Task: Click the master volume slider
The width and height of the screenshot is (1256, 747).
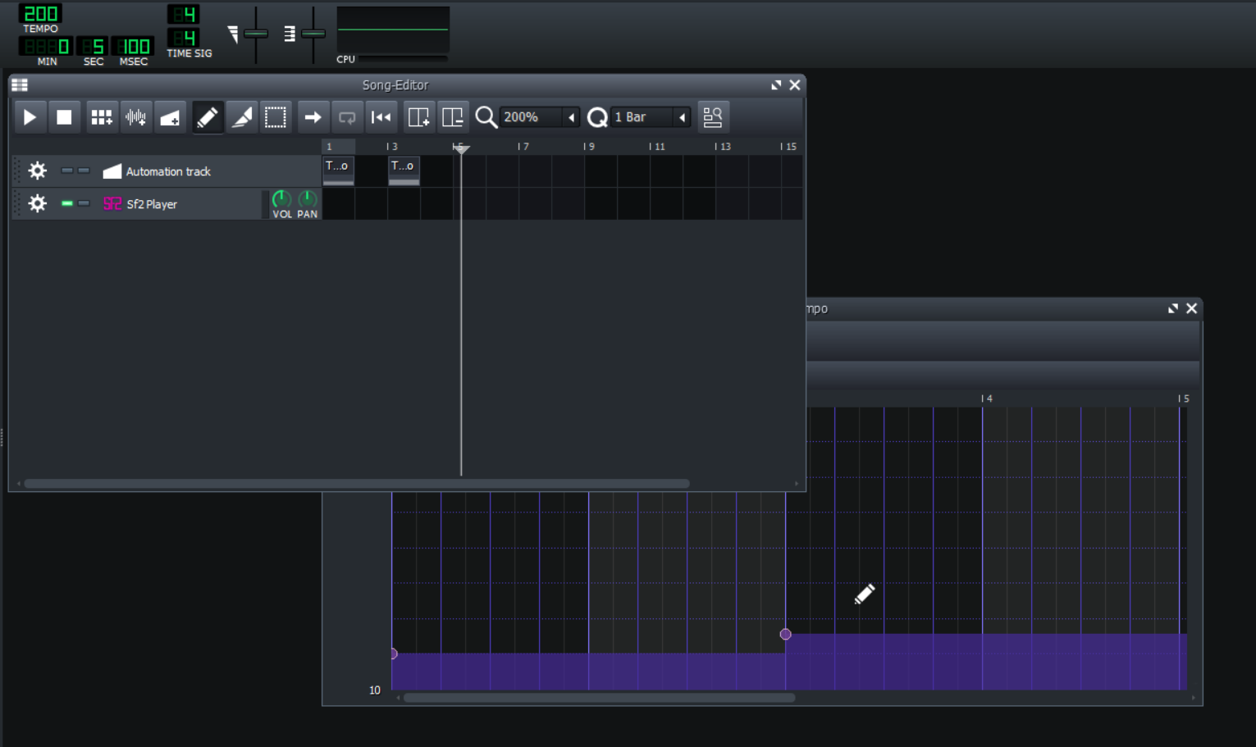Action: [x=256, y=34]
